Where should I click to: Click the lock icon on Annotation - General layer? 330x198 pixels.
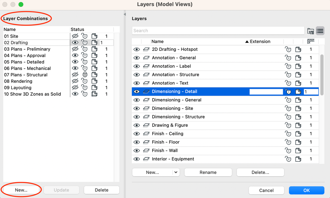[288, 58]
